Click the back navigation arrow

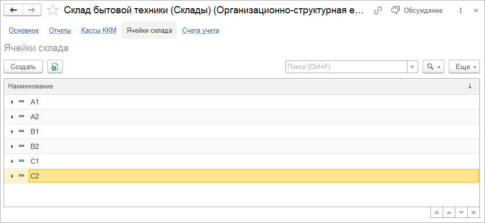(14, 10)
